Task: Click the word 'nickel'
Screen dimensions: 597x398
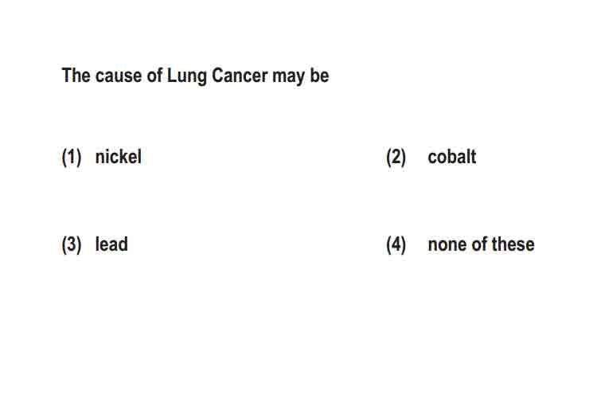Action: [x=119, y=157]
